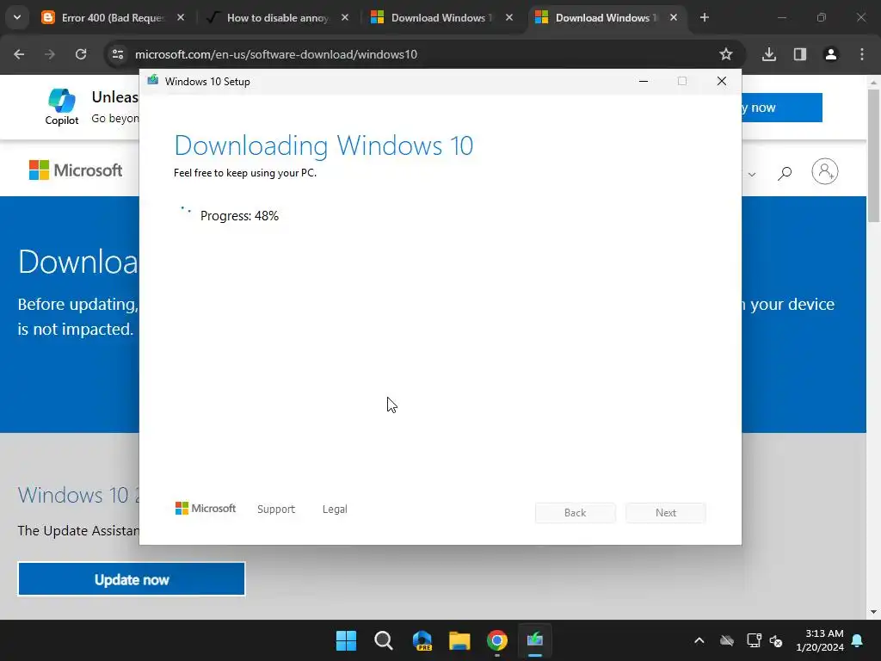Open the clock showing 3:13 AM

pyautogui.click(x=819, y=640)
